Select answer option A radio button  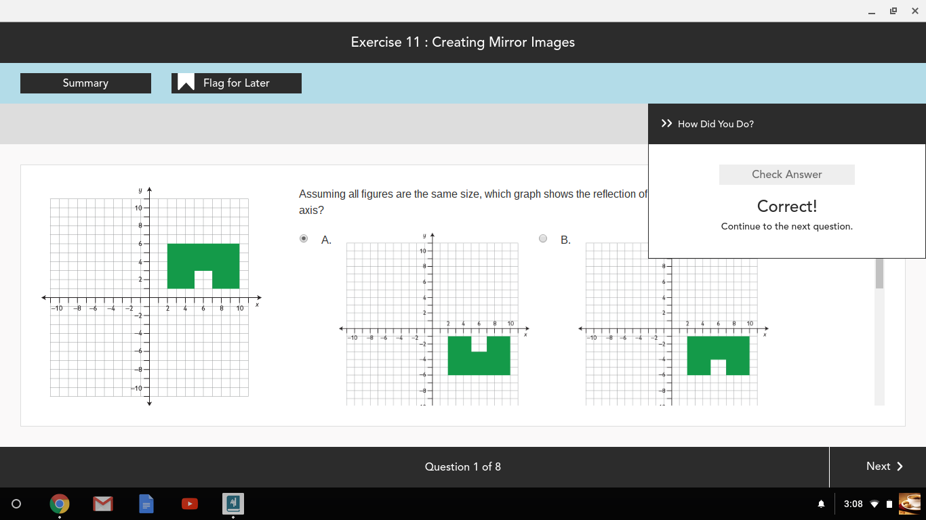click(304, 238)
